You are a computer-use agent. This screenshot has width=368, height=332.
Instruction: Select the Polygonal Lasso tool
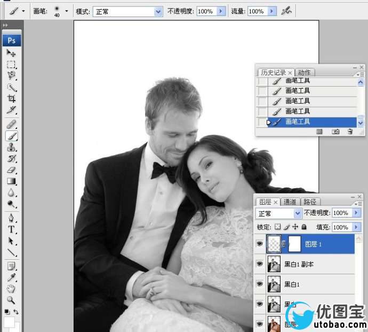(11, 75)
